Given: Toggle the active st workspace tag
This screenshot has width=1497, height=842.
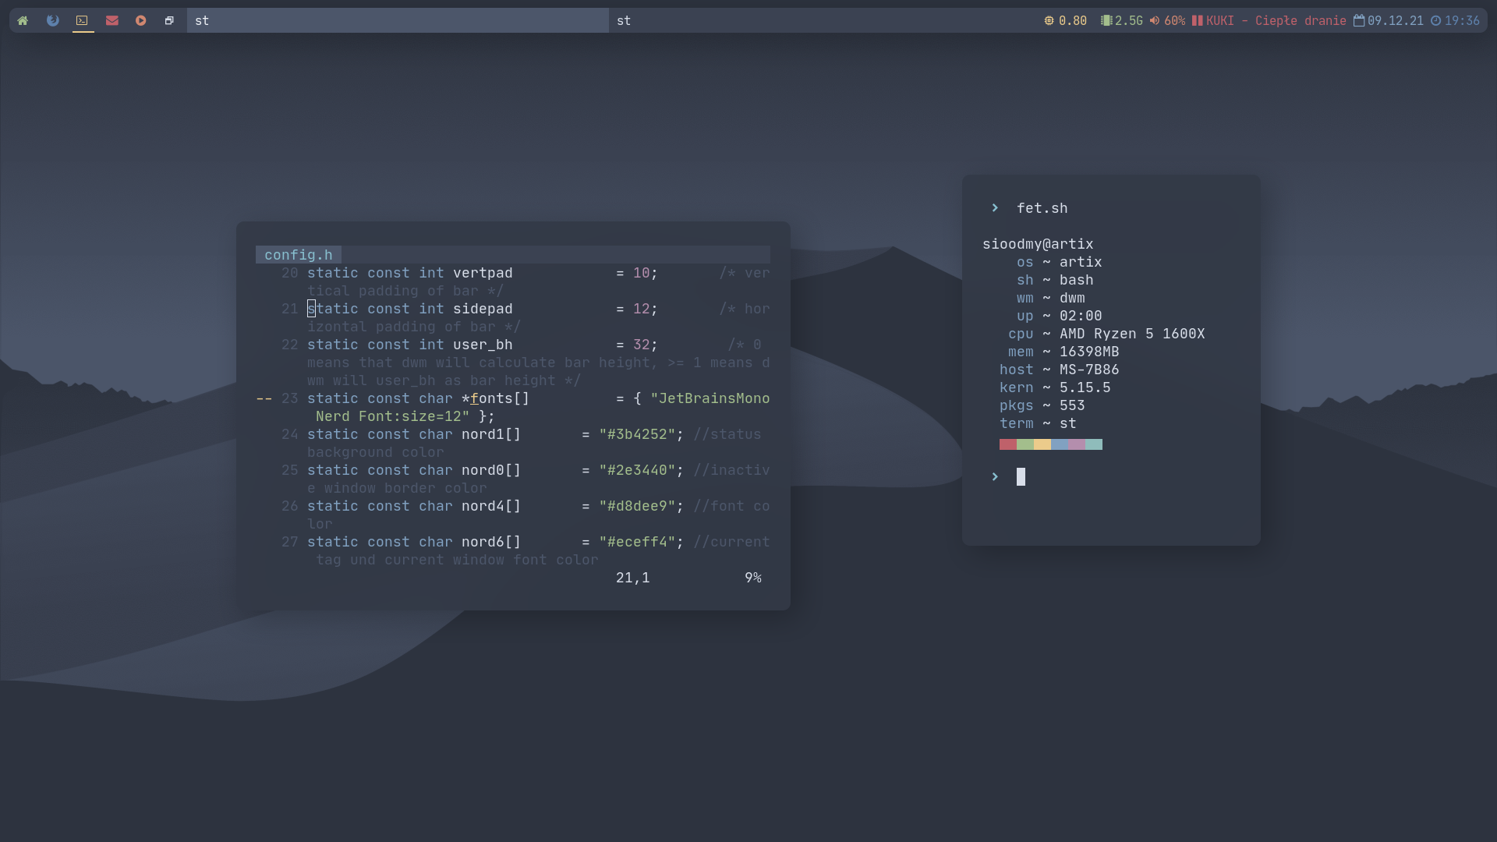Looking at the screenshot, I should [x=203, y=20].
